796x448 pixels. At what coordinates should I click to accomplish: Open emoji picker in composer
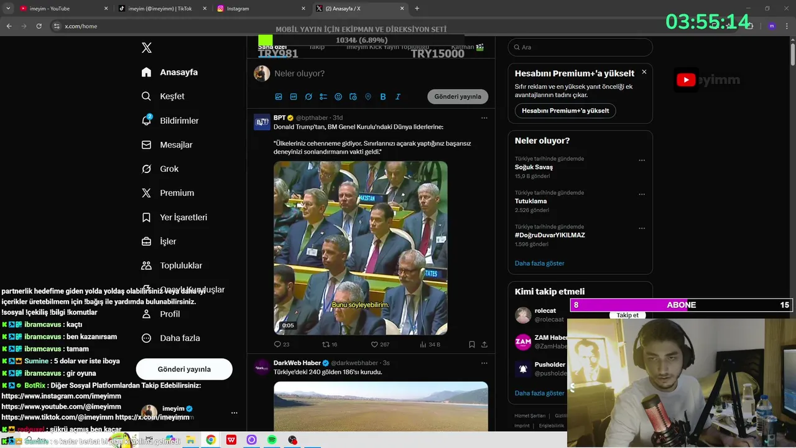pyautogui.click(x=338, y=97)
